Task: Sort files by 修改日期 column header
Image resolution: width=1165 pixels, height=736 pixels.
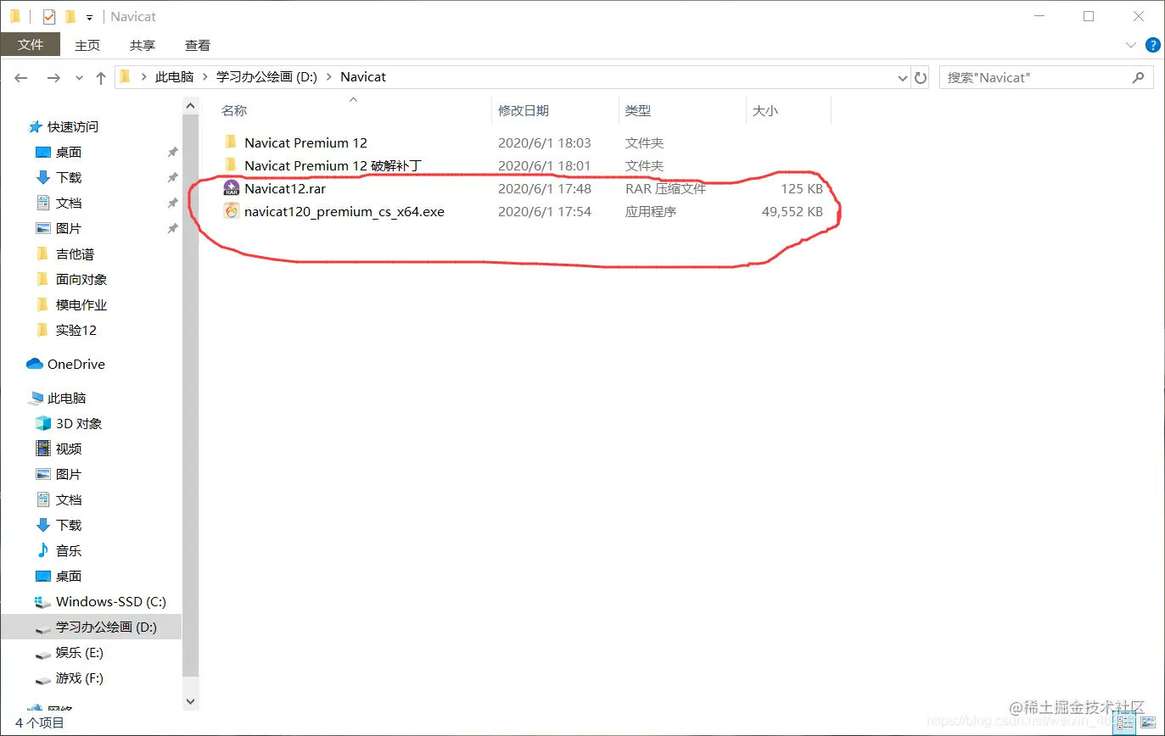Action: coord(524,110)
